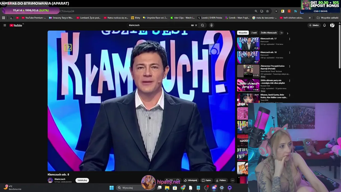Open the YouTube Premium bookmark
341x192 pixels.
coord(34,18)
